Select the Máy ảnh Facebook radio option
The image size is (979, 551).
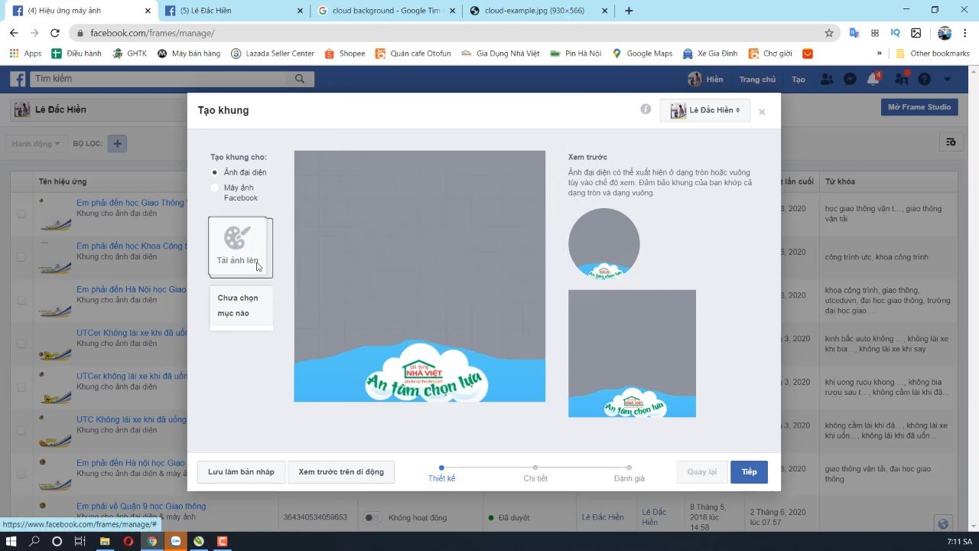(x=215, y=187)
